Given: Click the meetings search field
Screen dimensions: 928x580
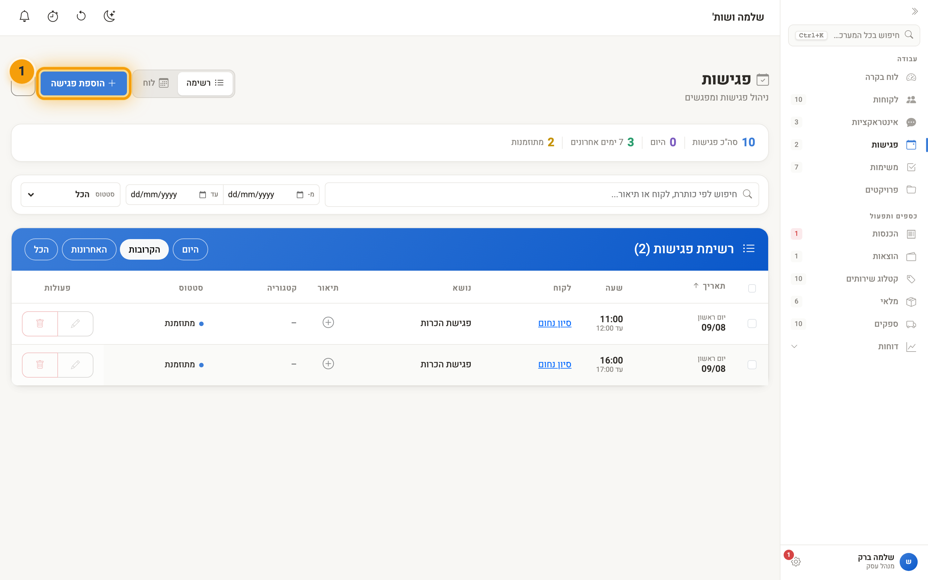Looking at the screenshot, I should click(541, 195).
